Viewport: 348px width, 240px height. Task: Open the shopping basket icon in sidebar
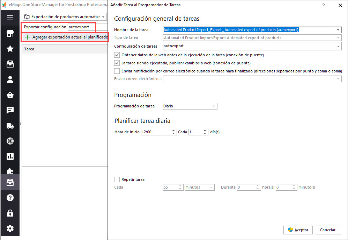[x=10, y=95]
